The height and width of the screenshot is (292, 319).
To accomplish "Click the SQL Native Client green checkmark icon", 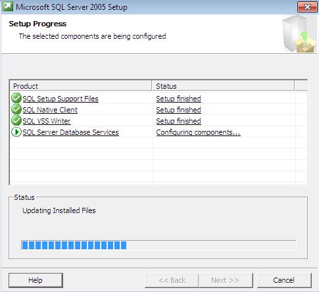I will point(16,109).
